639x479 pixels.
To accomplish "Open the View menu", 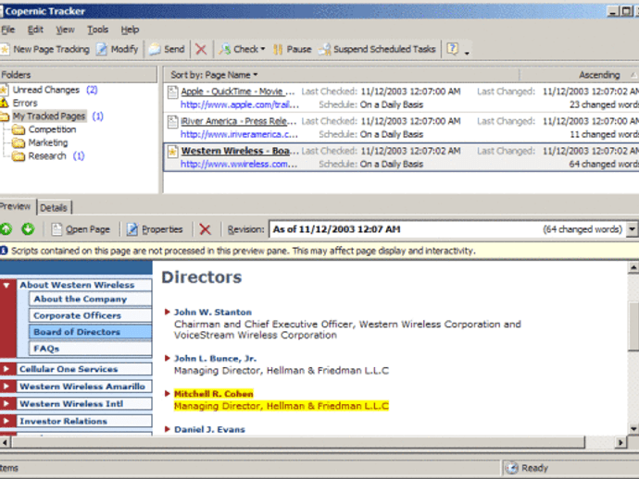I will click(65, 30).
